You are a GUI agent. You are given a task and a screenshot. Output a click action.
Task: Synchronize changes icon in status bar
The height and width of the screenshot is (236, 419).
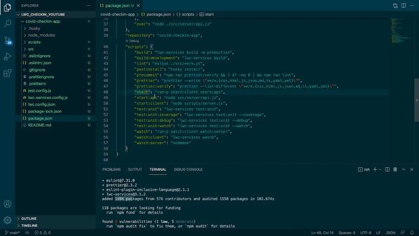(x=27, y=233)
